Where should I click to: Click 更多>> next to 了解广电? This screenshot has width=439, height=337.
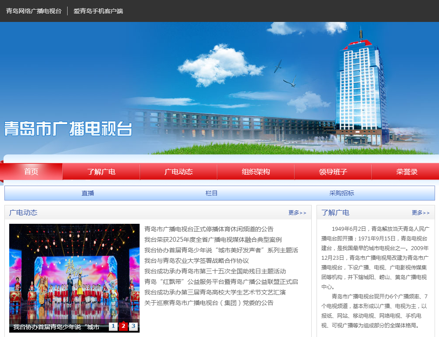tap(420, 213)
